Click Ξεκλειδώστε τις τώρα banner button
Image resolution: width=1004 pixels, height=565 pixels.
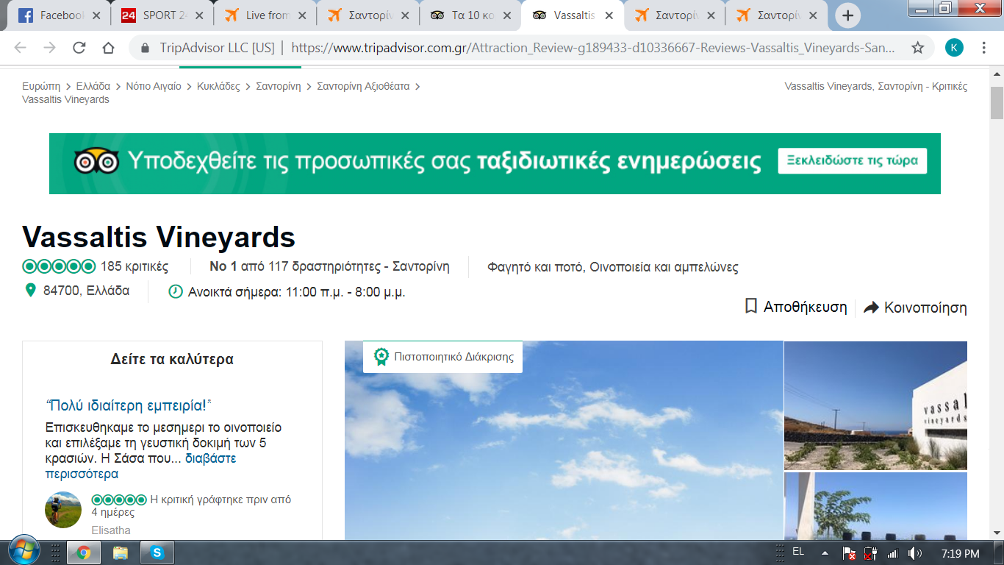click(852, 161)
